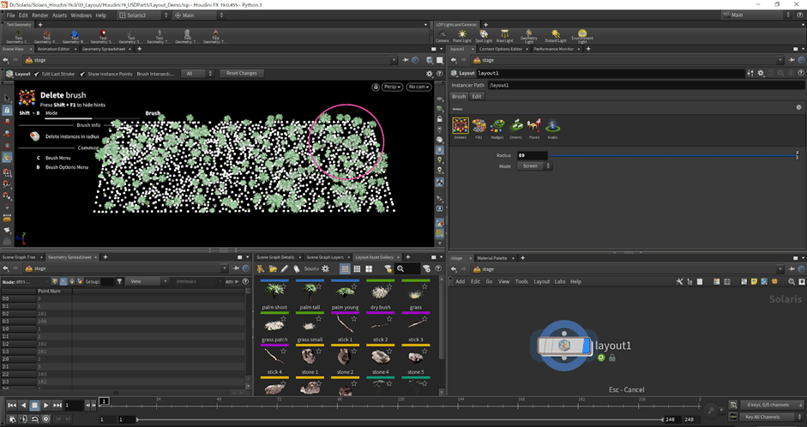
Task: Open the folder icon in asset gallery toolbar
Action: point(273,268)
